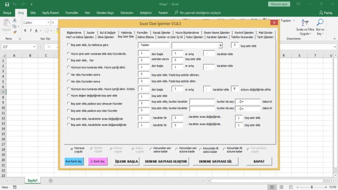Click the Yapıştır paste clipboard icon
The width and height of the screenshot is (338, 190).
[x=6, y=23]
